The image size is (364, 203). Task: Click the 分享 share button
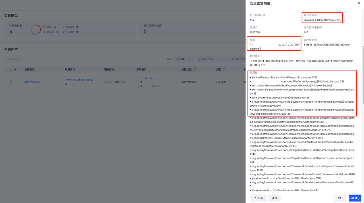[258, 198]
